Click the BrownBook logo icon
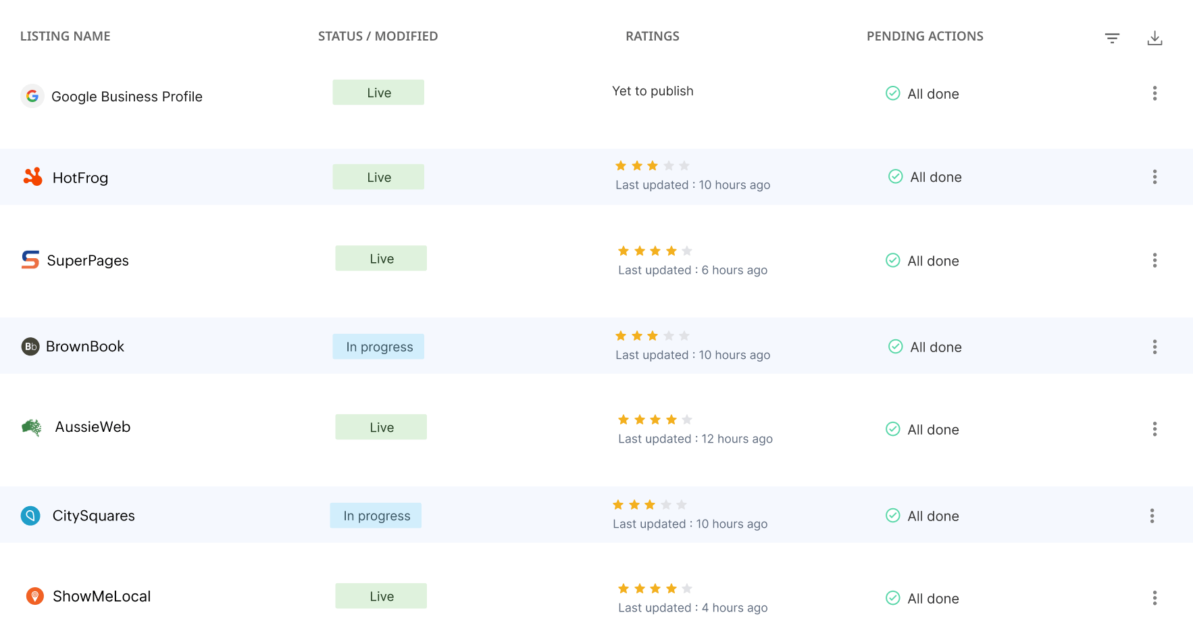The image size is (1193, 642). [30, 347]
